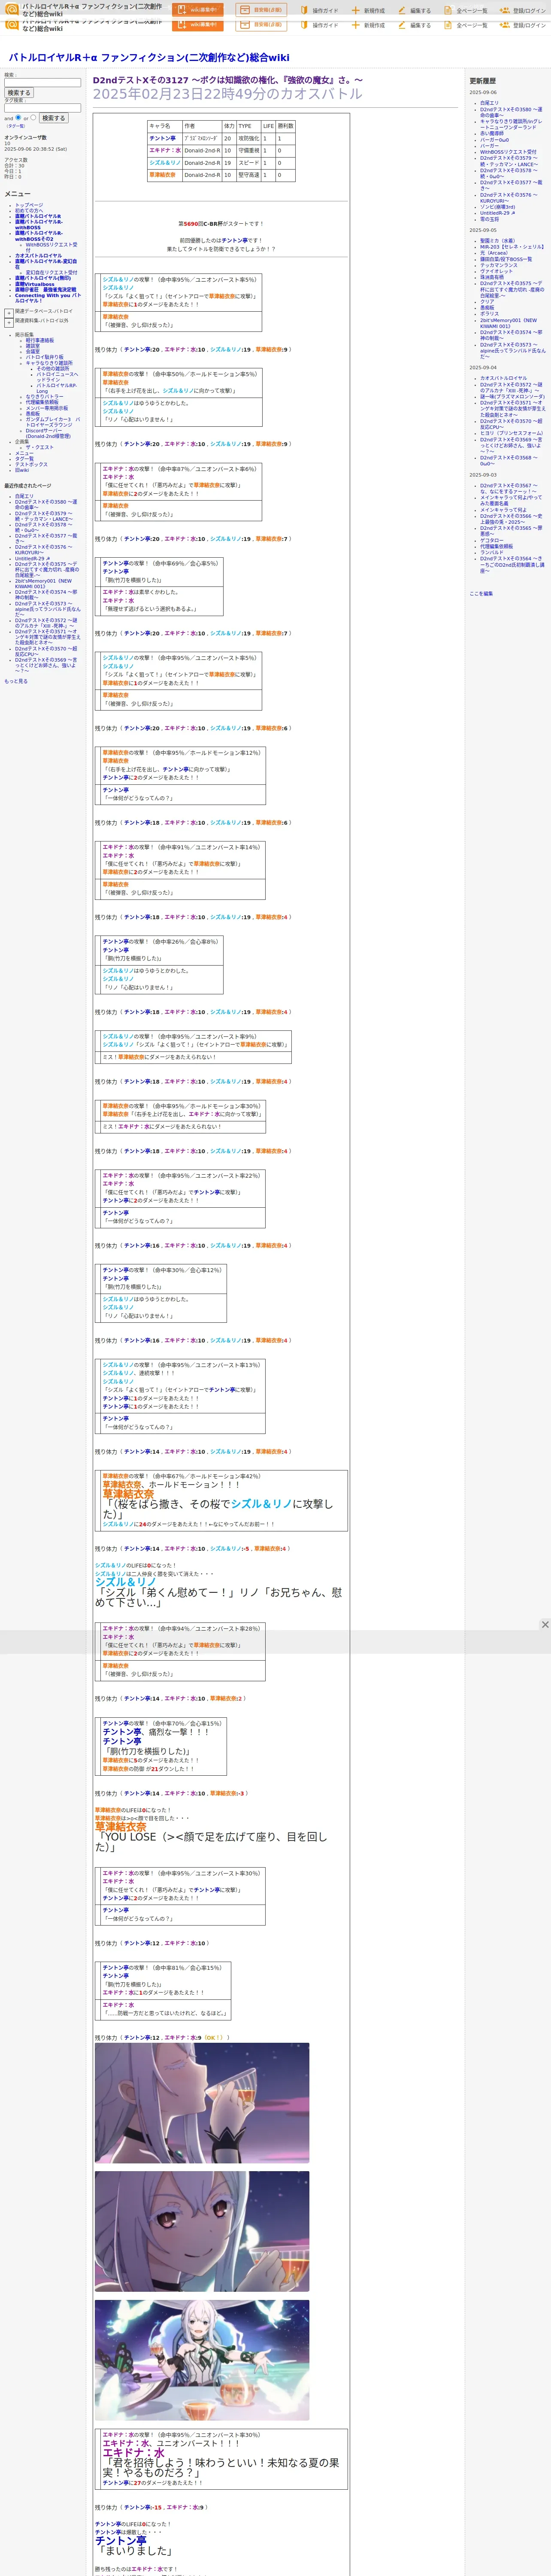Focus the 検索 keyword input field
Screen dimensions: 551x2576
pos(42,83)
